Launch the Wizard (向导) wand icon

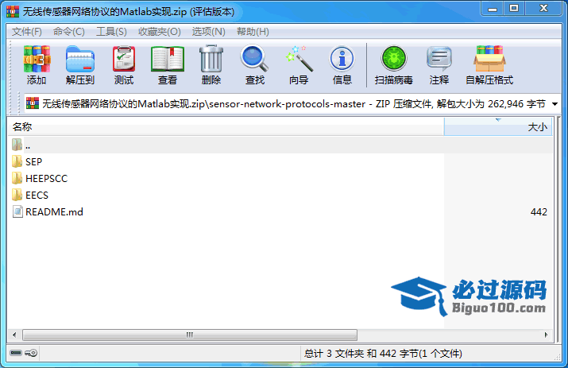299,58
